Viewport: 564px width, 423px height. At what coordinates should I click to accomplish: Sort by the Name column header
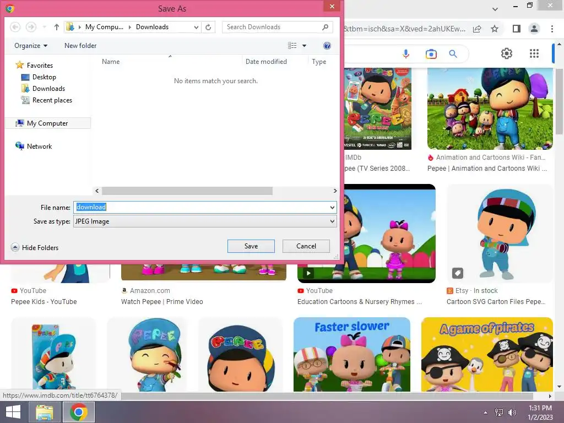(111, 62)
